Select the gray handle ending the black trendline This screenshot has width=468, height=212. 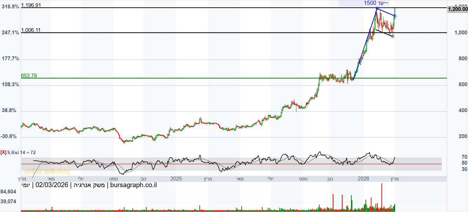[393, 36]
